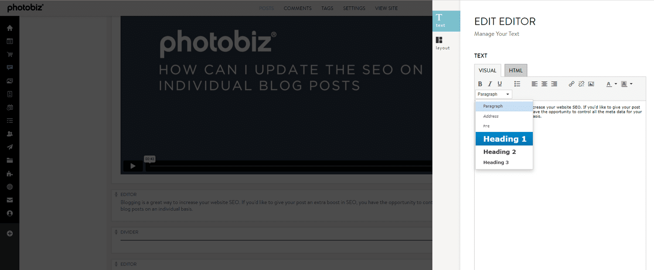Click VIEW SITE in the top bar
This screenshot has width=654, height=270.
click(x=386, y=8)
